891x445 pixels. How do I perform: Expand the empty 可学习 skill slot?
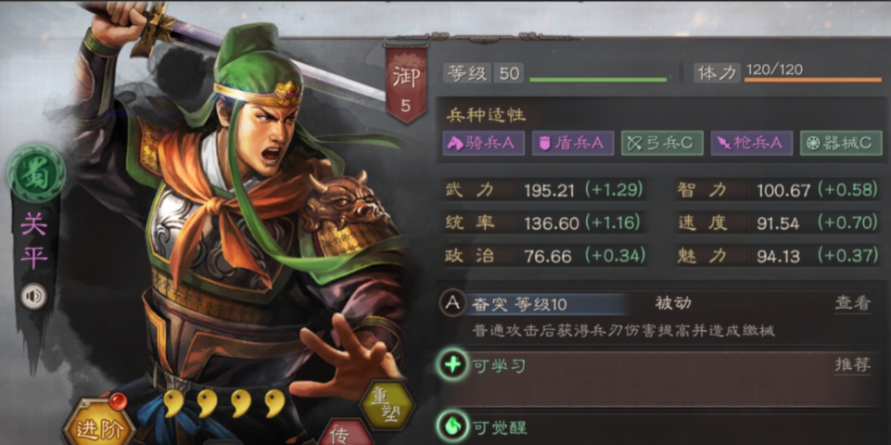[x=655, y=378]
